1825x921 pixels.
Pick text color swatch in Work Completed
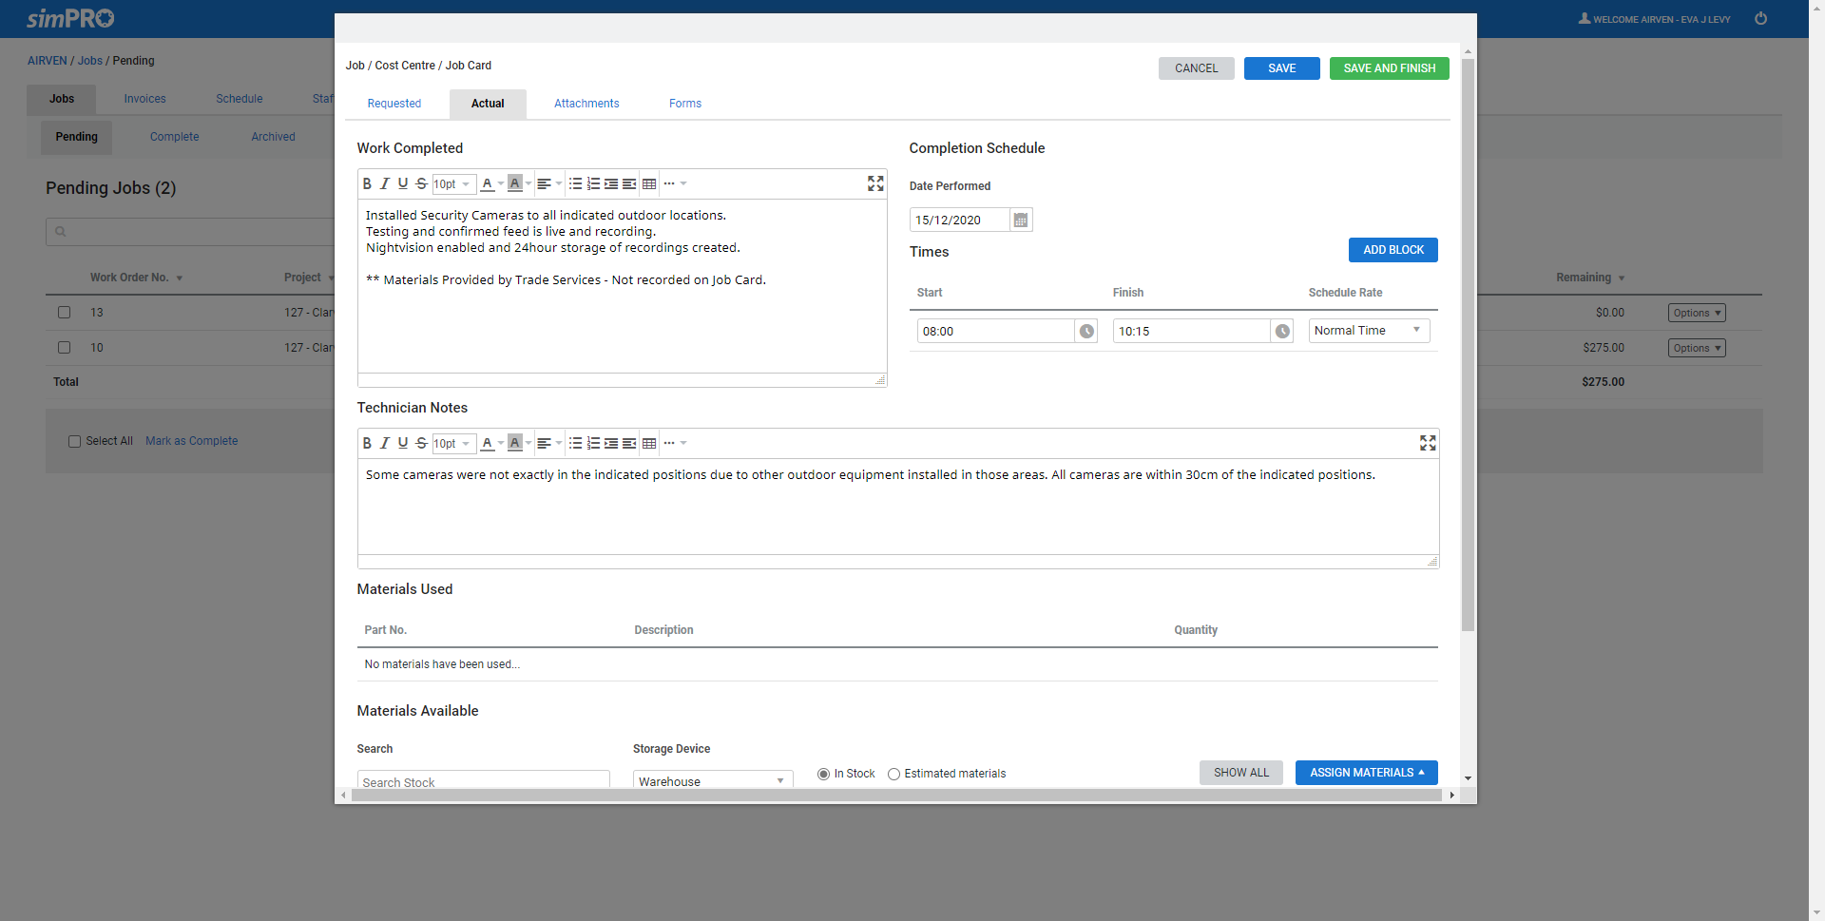[487, 183]
